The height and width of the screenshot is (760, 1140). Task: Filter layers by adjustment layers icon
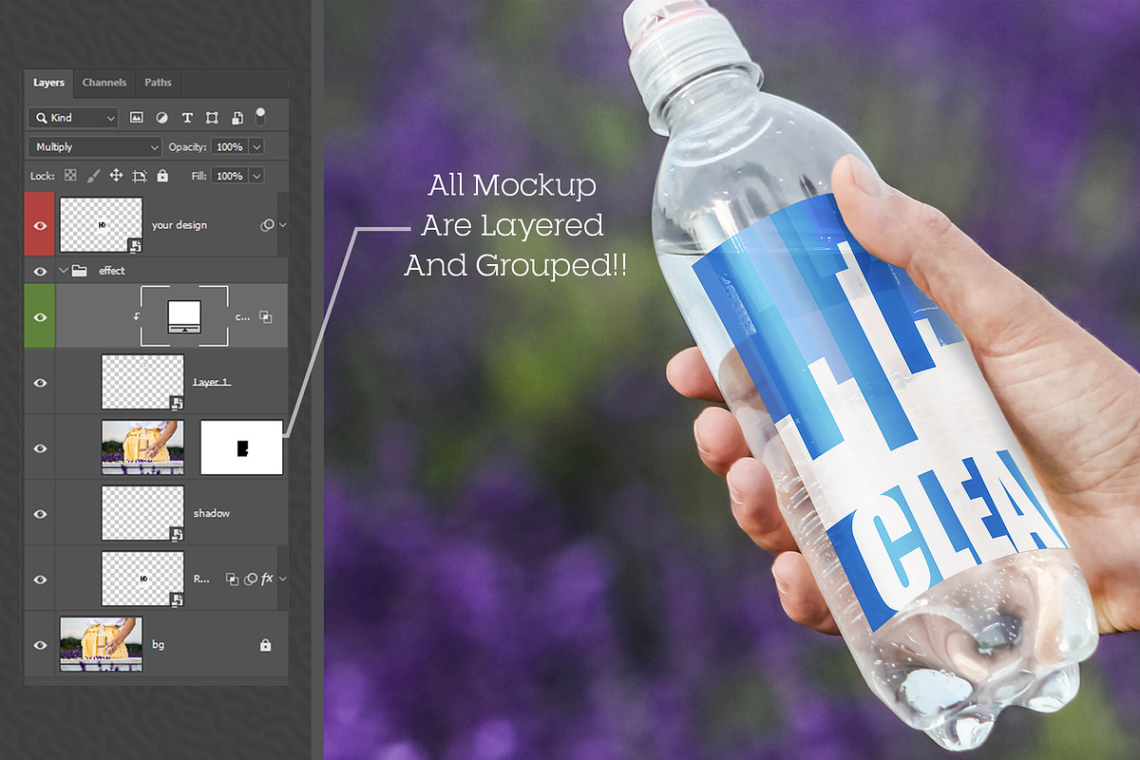coord(161,118)
